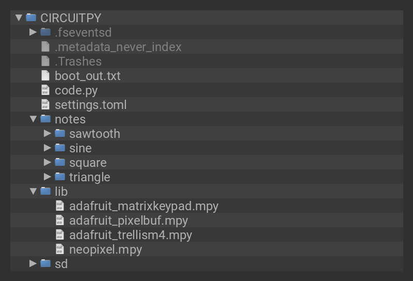Image resolution: width=413 pixels, height=281 pixels.
Task: Collapse the CIRCUITPY root folder
Action: pyautogui.click(x=19, y=18)
